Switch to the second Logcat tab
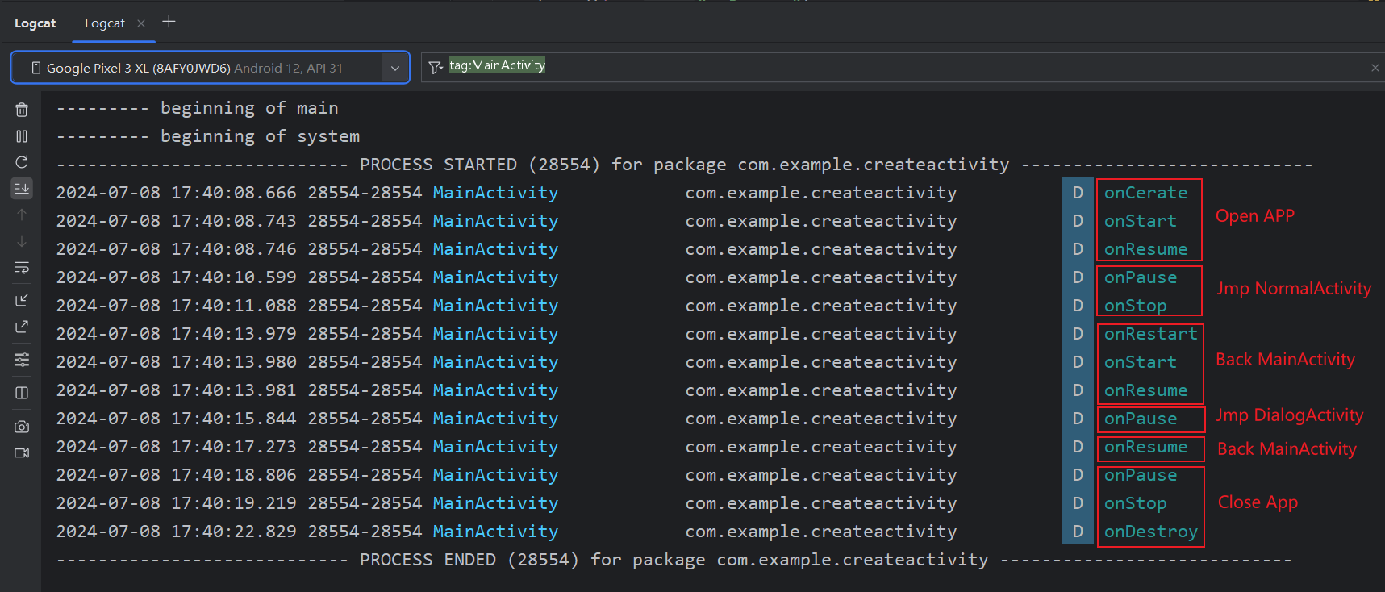 click(x=105, y=23)
